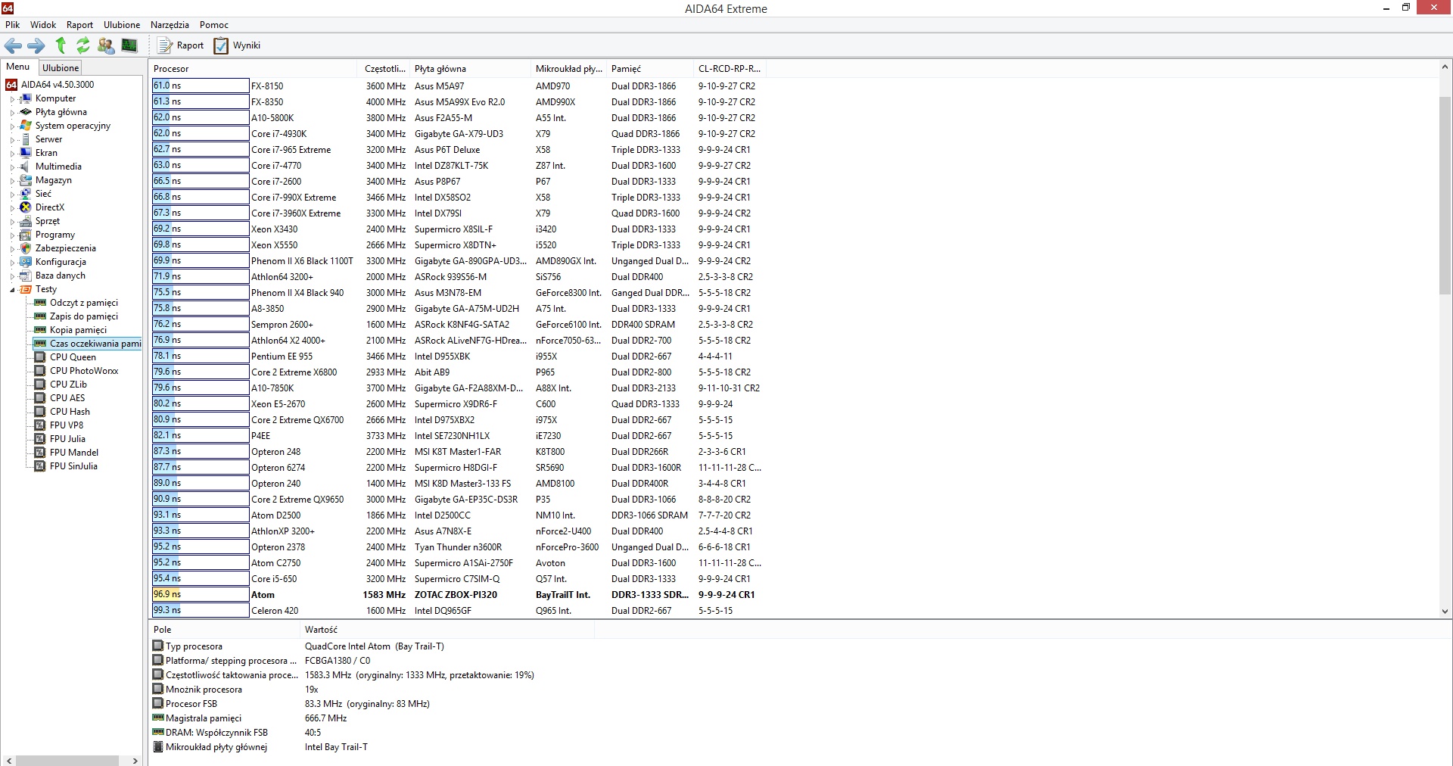The image size is (1453, 766).
Task: Select the Magazyn storage icon in tree
Action: tap(26, 180)
